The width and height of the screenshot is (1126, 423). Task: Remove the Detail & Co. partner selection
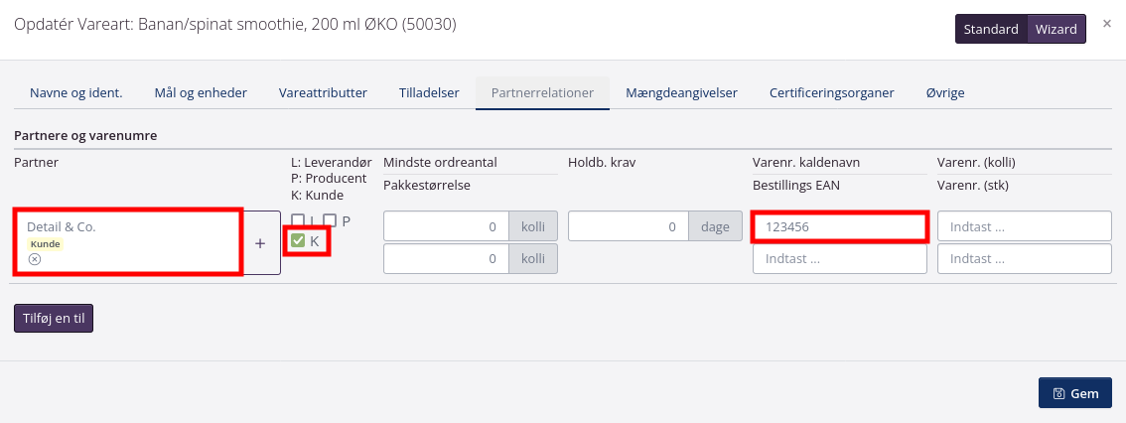[34, 259]
